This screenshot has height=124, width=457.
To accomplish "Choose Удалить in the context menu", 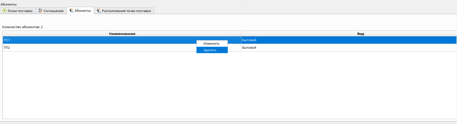I will pos(210,50).
